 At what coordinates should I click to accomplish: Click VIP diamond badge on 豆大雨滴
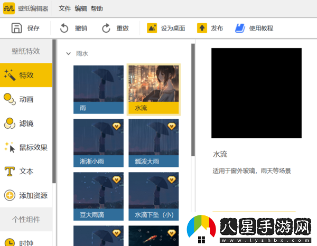116,179
